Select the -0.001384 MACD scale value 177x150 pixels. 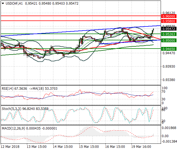click(x=169, y=142)
